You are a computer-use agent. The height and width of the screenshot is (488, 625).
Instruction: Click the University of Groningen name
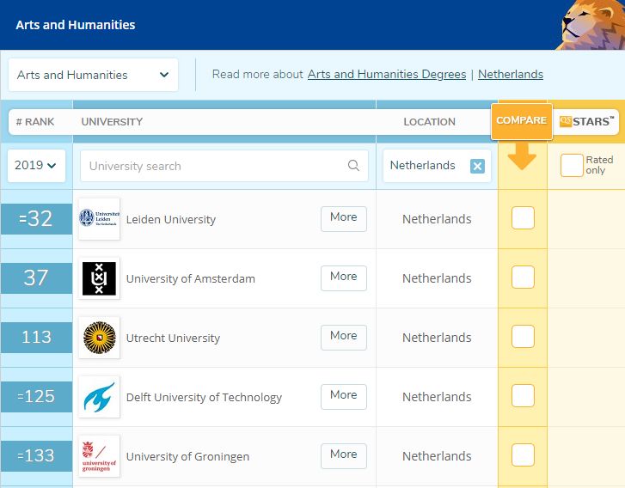(x=187, y=457)
